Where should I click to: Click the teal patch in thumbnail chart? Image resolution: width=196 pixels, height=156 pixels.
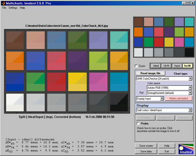pos(189,22)
